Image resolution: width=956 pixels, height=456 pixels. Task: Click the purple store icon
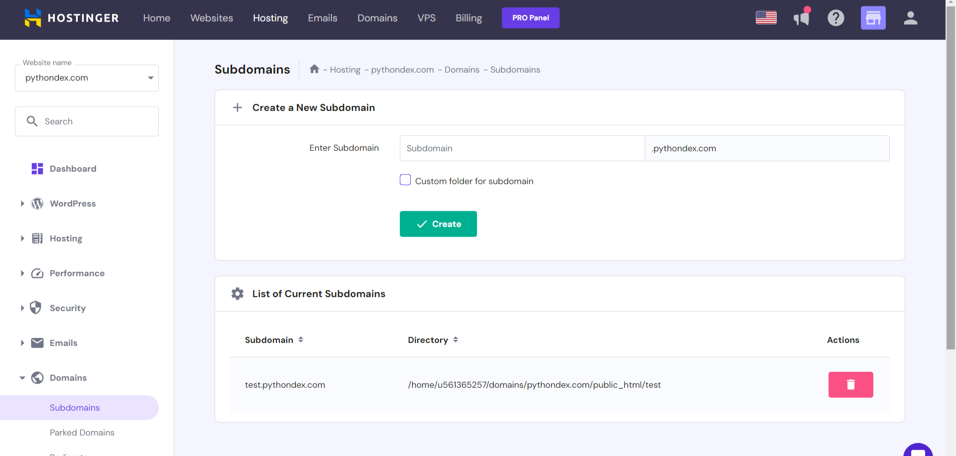(873, 18)
